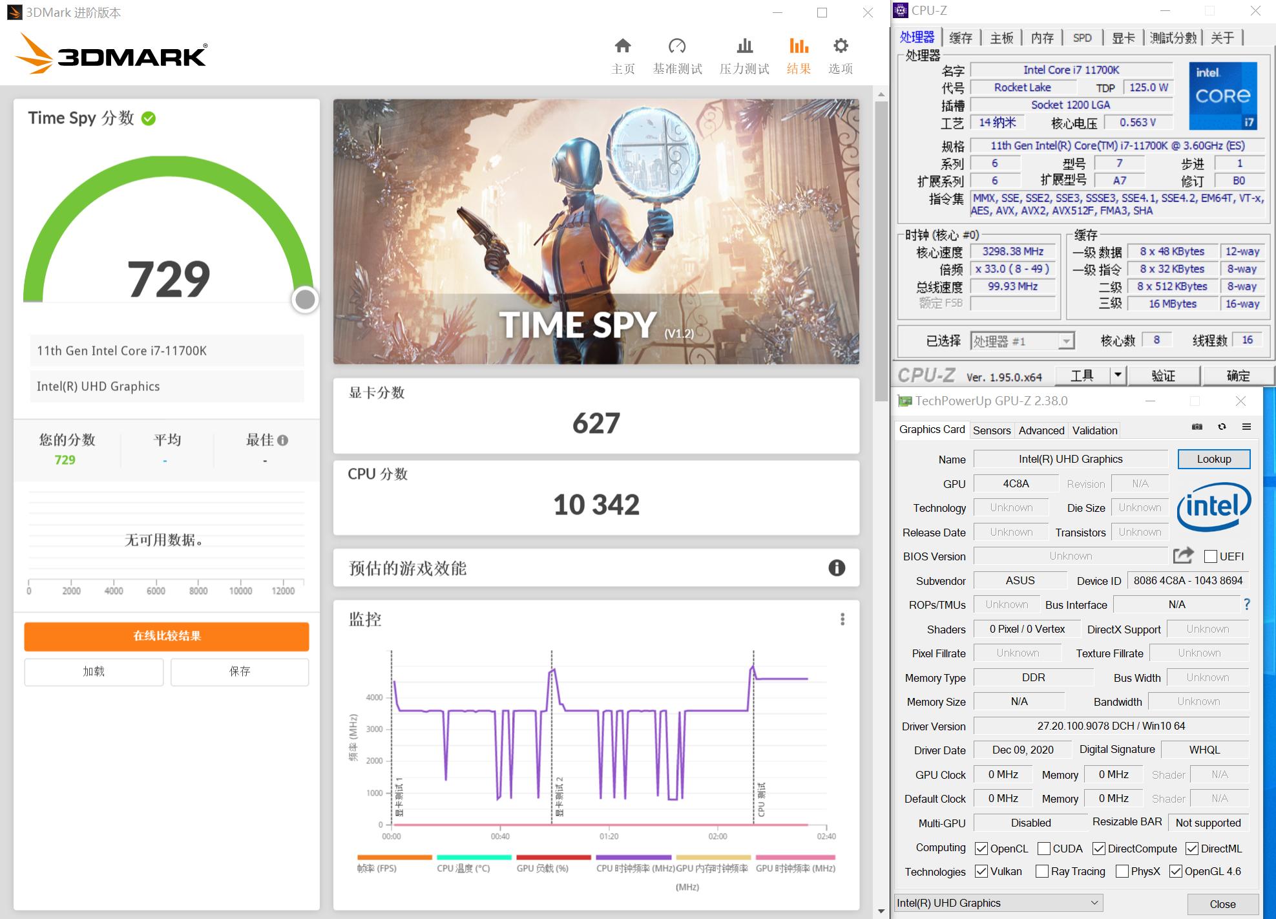The image size is (1276, 919).
Task: Click the Time Spy gauge handle
Action: (x=303, y=299)
